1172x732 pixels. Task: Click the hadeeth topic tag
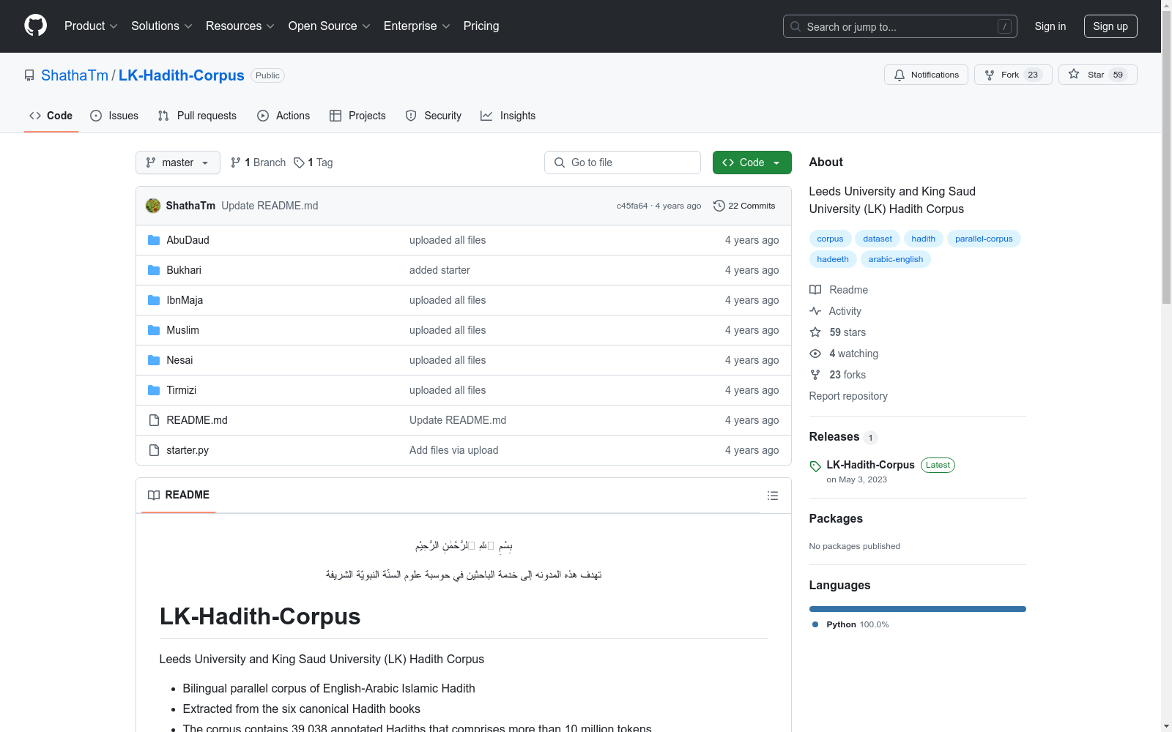click(833, 259)
